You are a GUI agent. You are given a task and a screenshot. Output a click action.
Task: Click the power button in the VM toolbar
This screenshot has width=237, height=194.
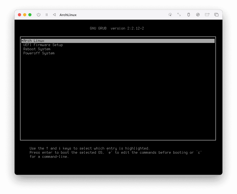38,15
